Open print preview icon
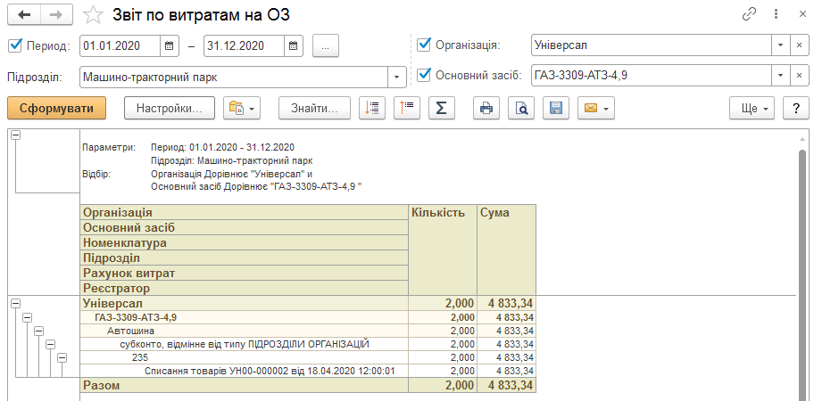This screenshot has width=814, height=401. coord(521,109)
